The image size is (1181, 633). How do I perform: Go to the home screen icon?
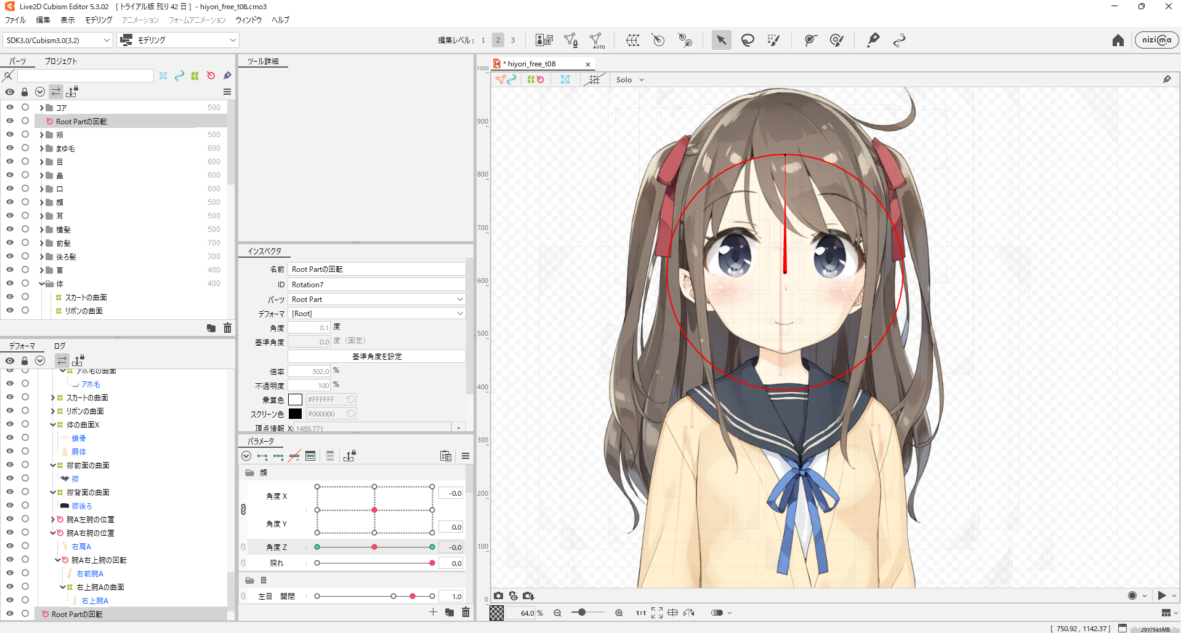(1118, 41)
